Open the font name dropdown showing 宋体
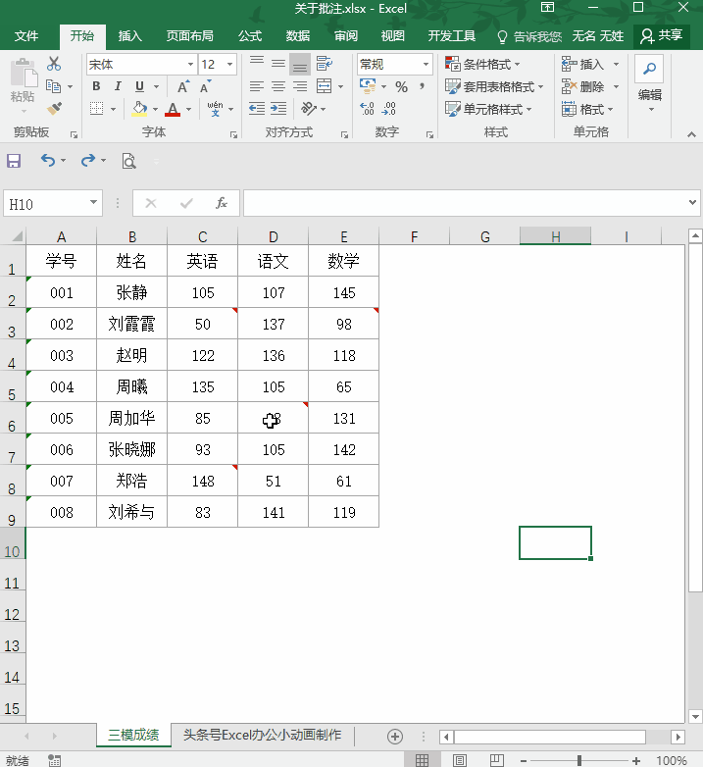This screenshot has width=703, height=767. pyautogui.click(x=190, y=64)
